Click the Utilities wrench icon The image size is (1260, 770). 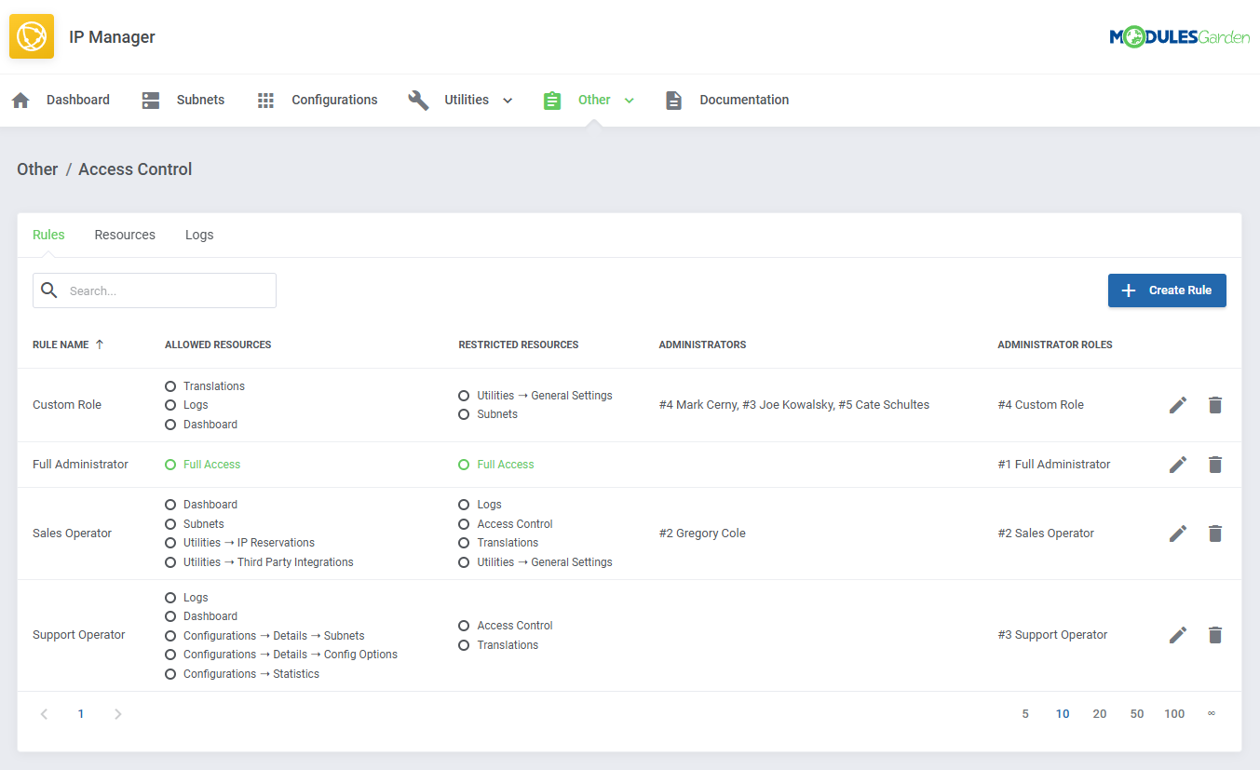(419, 99)
